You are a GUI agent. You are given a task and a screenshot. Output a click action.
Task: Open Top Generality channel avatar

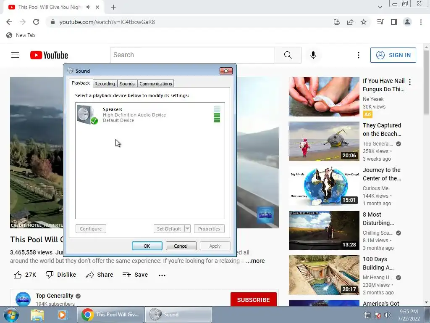tap(23, 299)
